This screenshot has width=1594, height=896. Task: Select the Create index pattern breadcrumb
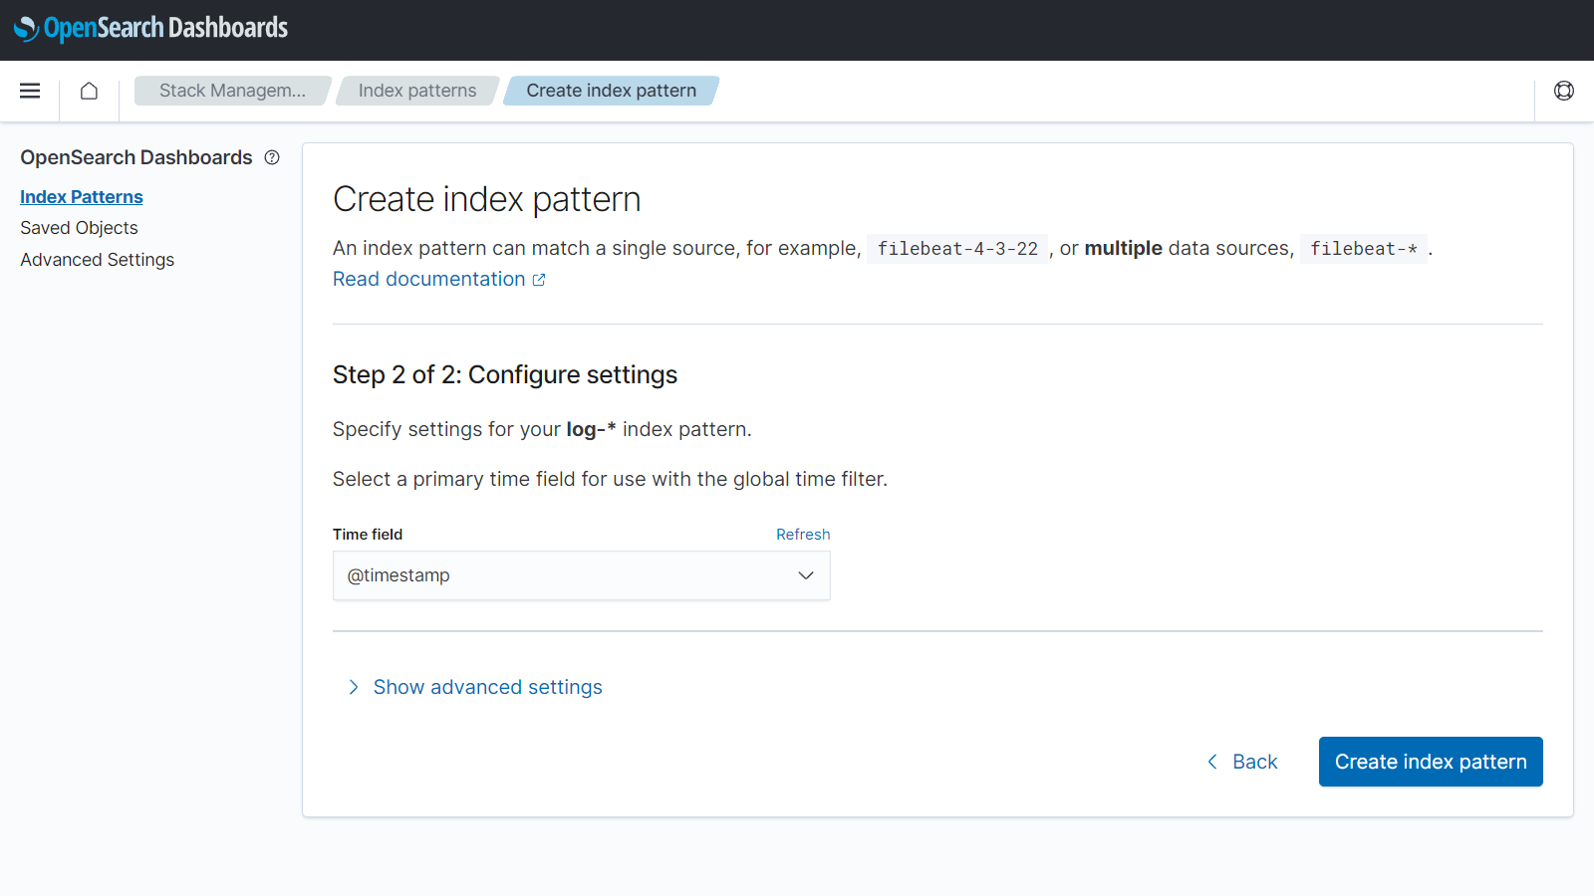tap(611, 91)
